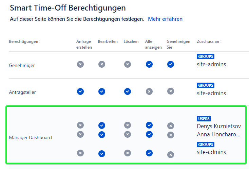249x169 pixels.
Task: Click Genehmiger's 'Genehmigen Sie' checkmark icon
Action: tap(171, 64)
